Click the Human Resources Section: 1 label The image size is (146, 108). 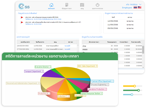tap(92, 94)
